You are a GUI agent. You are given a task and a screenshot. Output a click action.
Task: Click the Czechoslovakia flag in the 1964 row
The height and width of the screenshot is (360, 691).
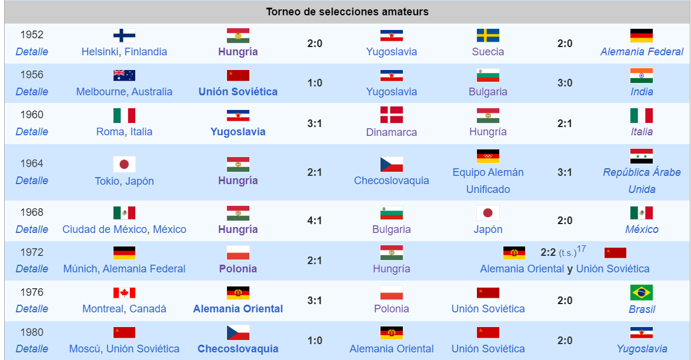pyautogui.click(x=392, y=164)
